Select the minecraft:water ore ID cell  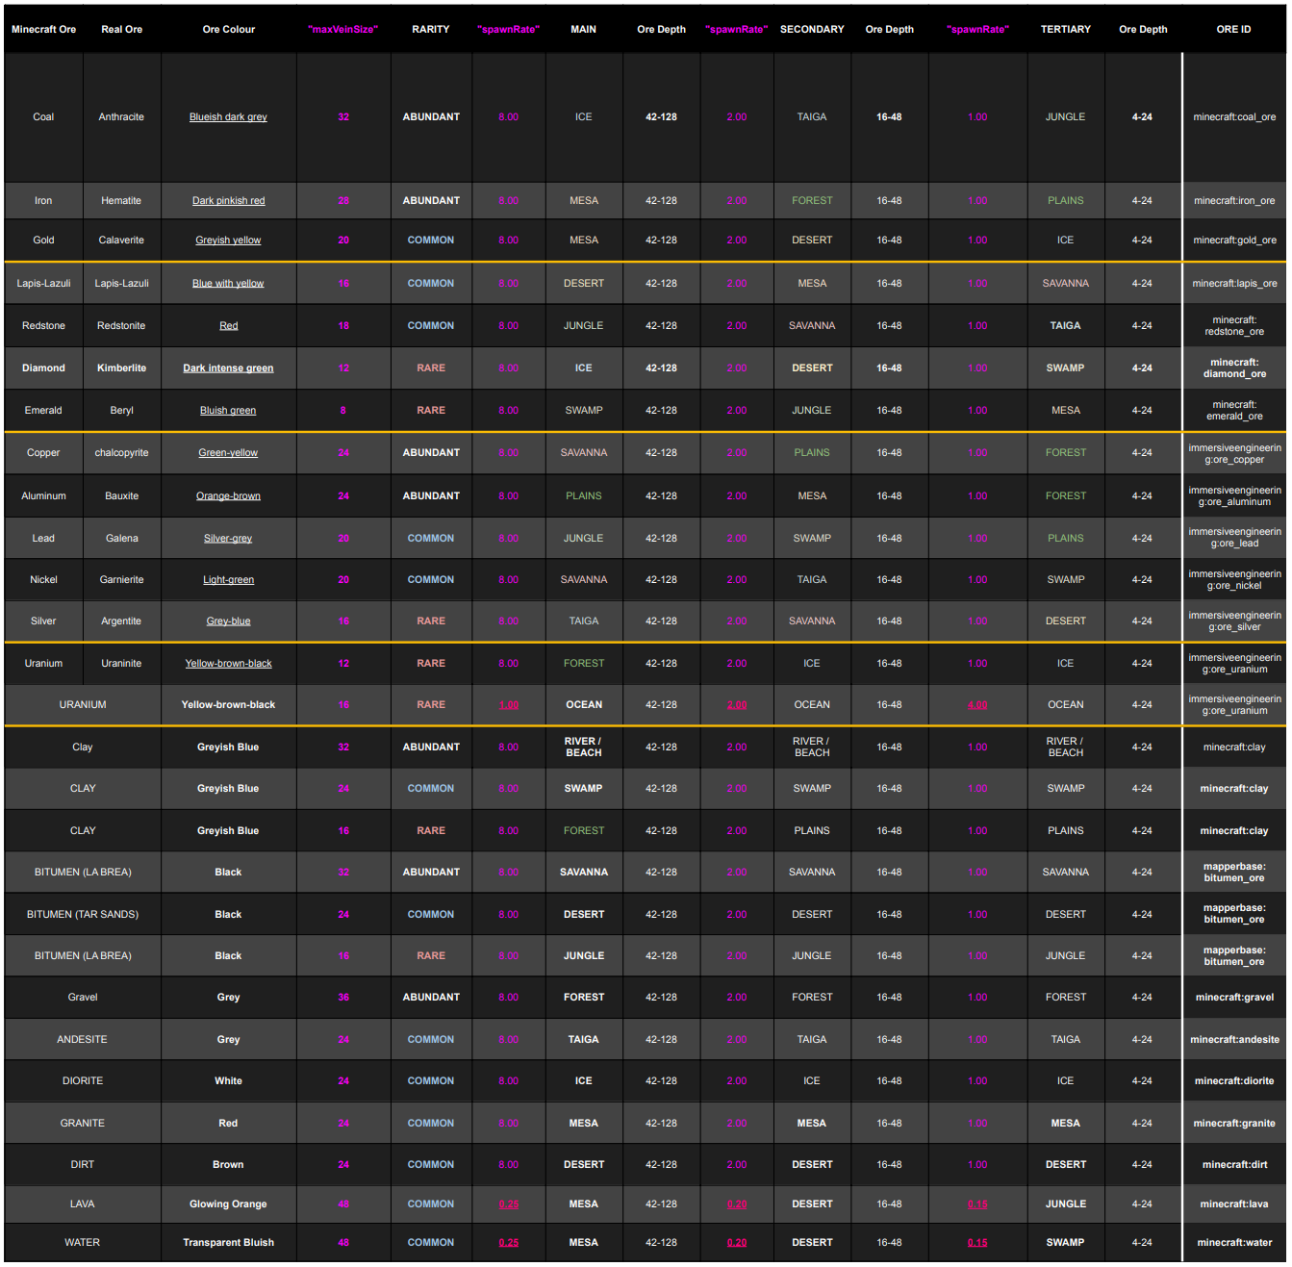coord(1234,1243)
